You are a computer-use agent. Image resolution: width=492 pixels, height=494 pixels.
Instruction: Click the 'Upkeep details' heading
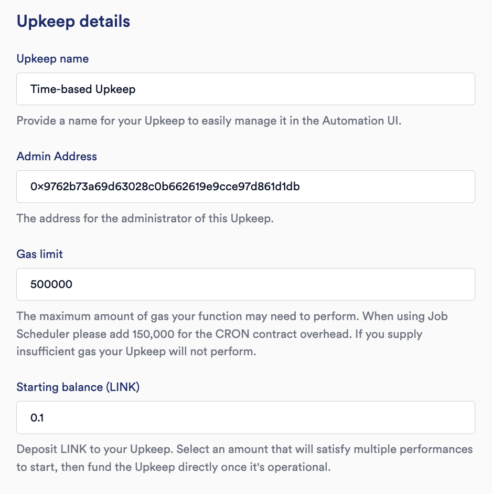click(73, 22)
